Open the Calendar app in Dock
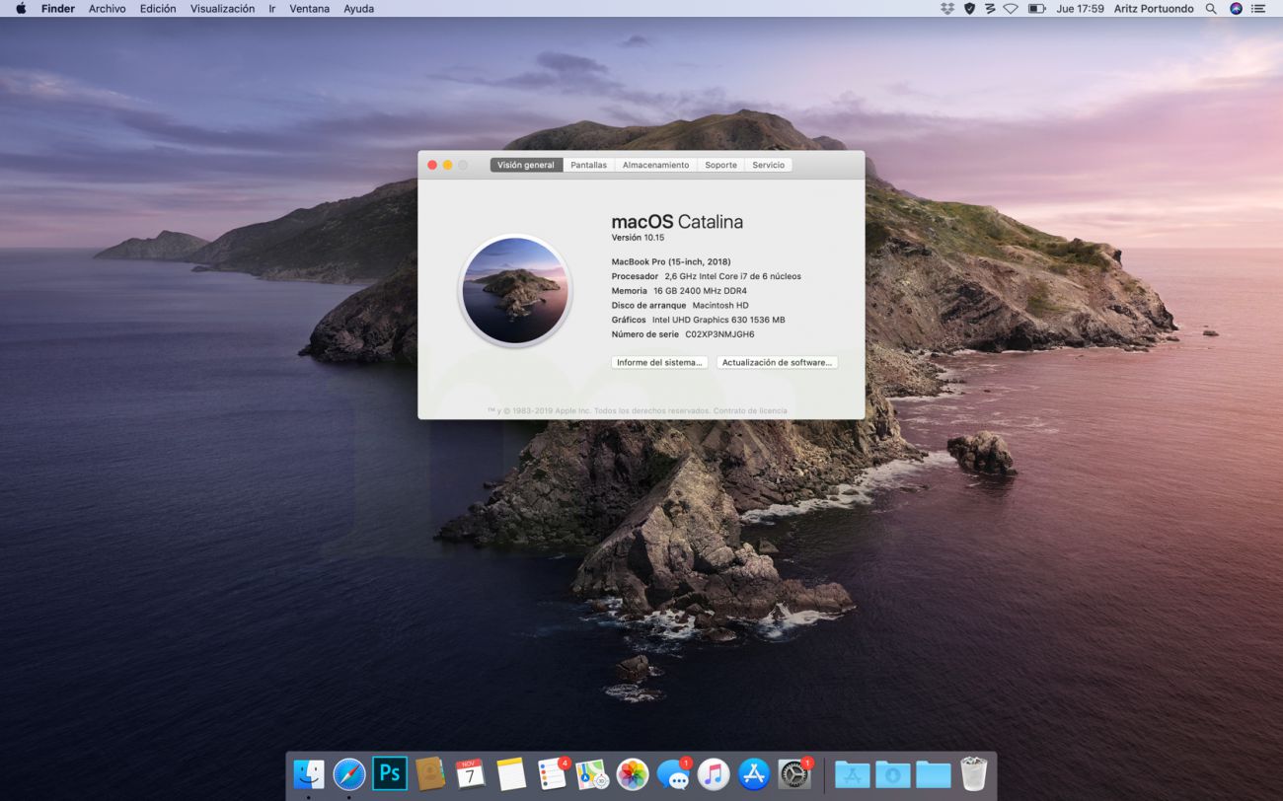This screenshot has height=801, width=1283. 471,774
